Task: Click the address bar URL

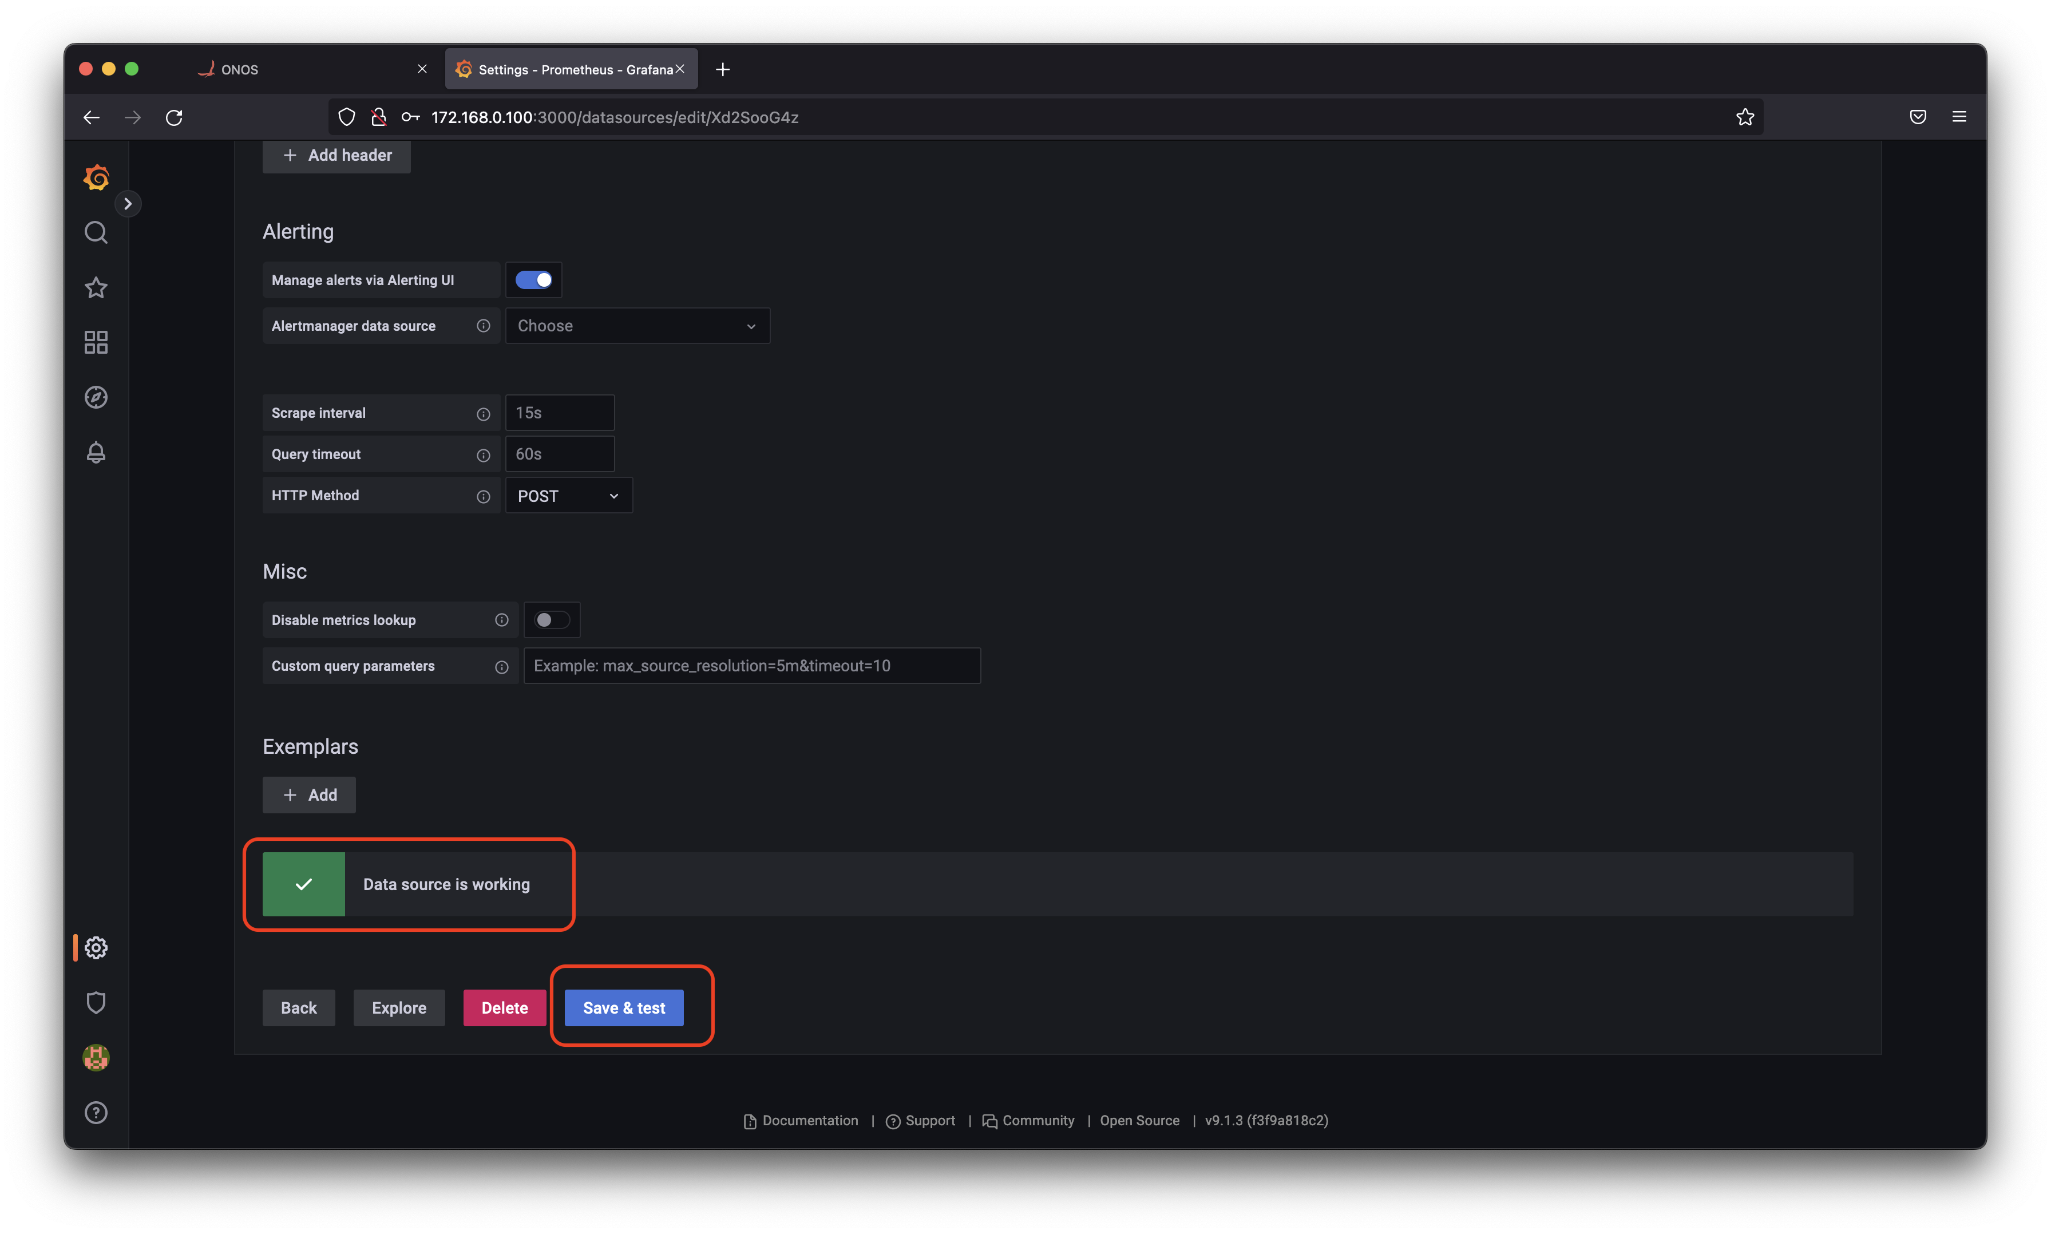Action: pos(615,117)
